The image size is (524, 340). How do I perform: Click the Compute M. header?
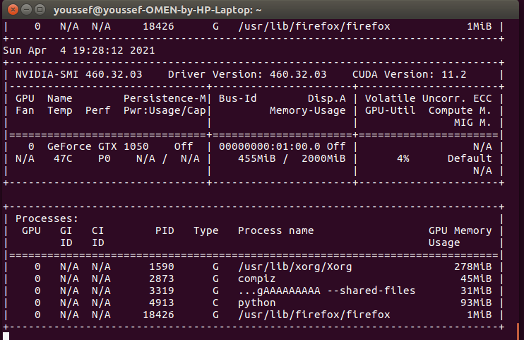click(460, 110)
